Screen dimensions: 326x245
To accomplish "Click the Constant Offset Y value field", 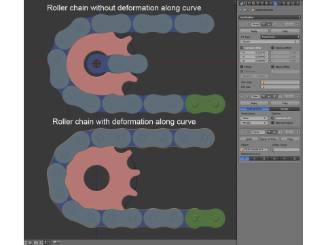I will point(254,56).
